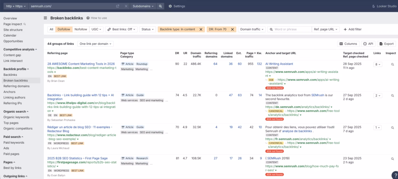Export the broken backlinks report
The width and height of the screenshot is (398, 179).
pos(386,44)
